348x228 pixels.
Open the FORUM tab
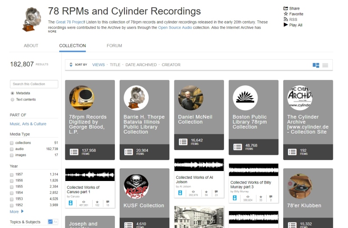pyautogui.click(x=114, y=46)
